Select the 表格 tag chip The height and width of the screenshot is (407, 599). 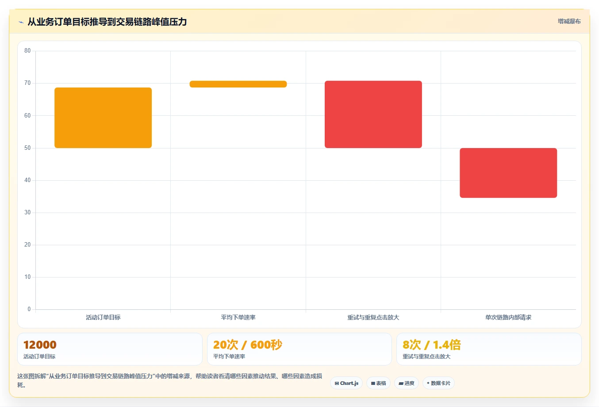(x=378, y=383)
